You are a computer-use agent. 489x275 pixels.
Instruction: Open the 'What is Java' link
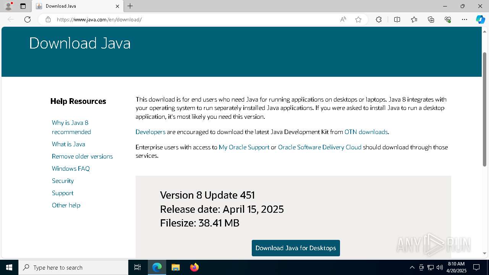pos(68,144)
